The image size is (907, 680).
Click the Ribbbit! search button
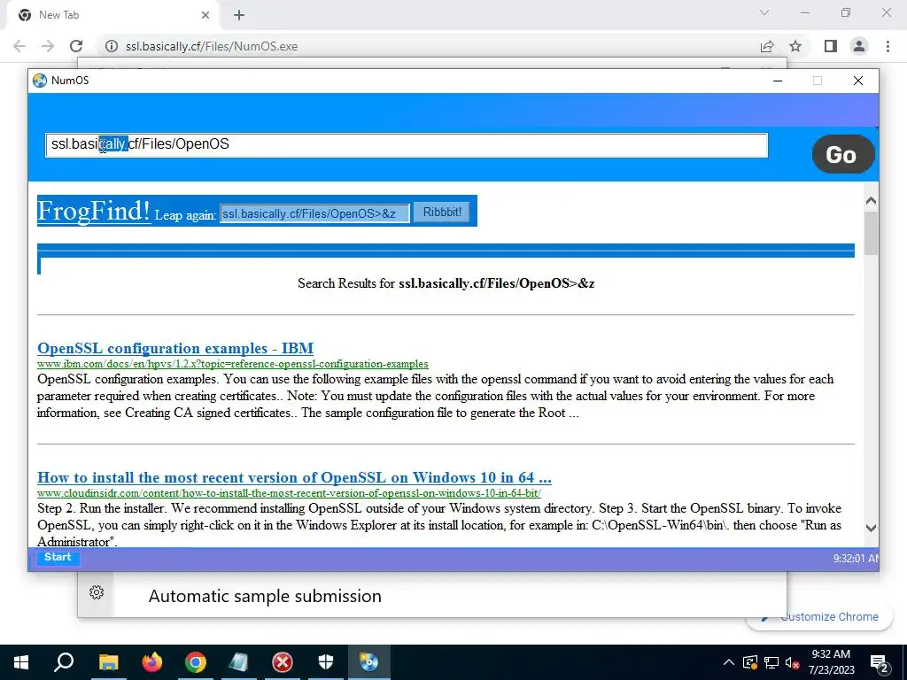[x=442, y=212]
